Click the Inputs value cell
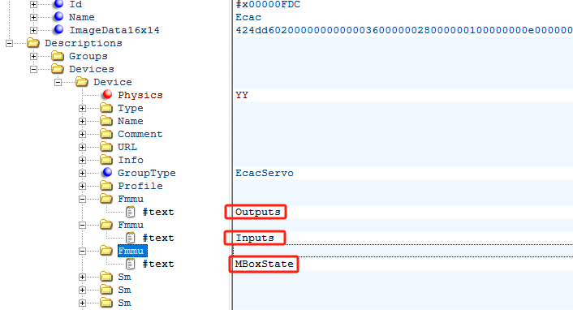The width and height of the screenshot is (573, 310). click(x=255, y=238)
